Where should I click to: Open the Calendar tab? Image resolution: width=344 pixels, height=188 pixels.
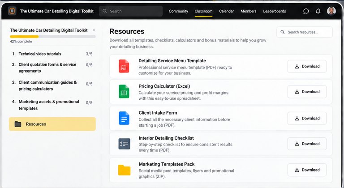pyautogui.click(x=226, y=11)
